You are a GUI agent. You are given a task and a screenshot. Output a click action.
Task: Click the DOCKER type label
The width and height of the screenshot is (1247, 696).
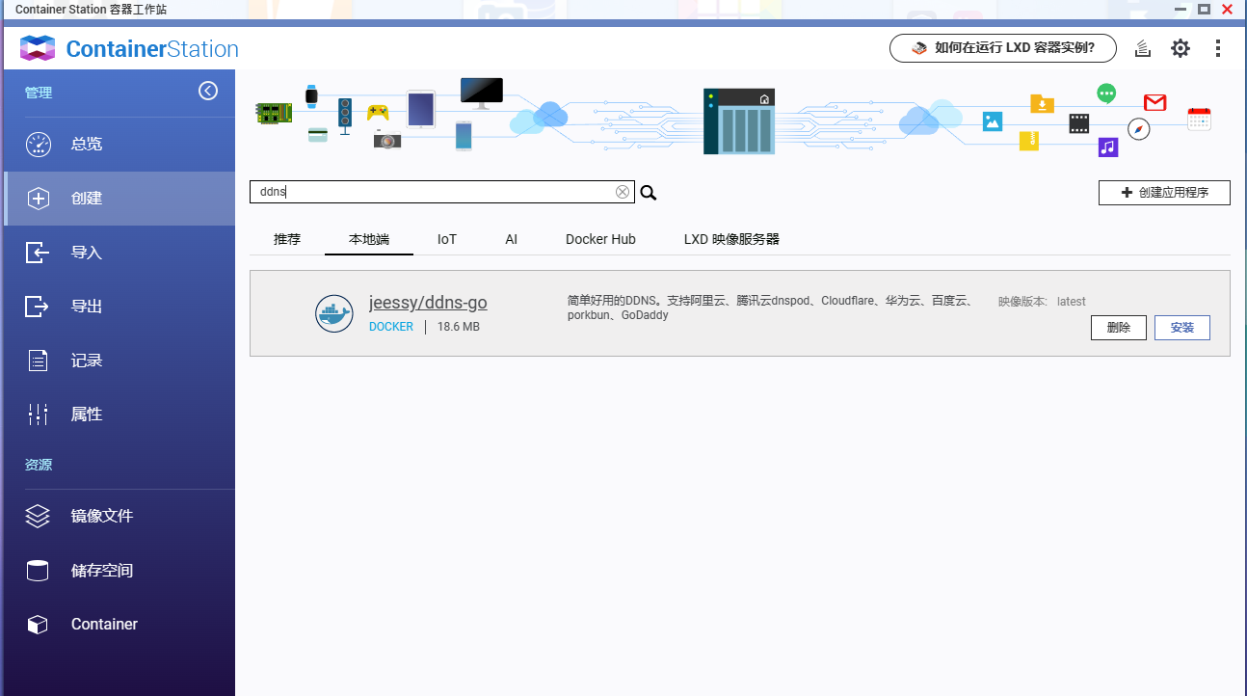pos(391,327)
